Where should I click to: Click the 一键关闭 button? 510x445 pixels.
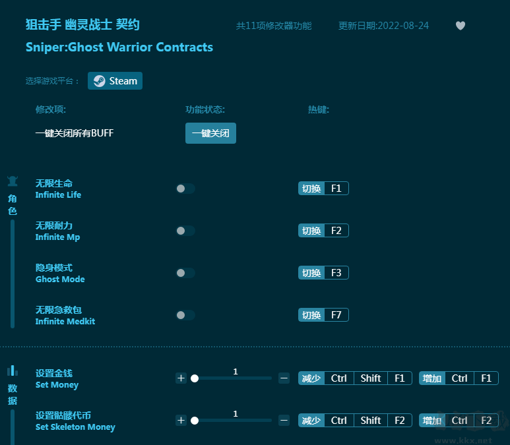(210, 133)
